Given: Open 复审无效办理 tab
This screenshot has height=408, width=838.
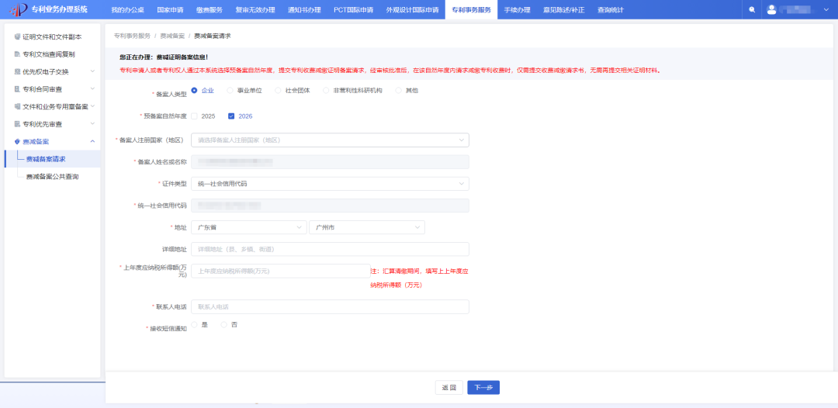Looking at the screenshot, I should [x=255, y=9].
